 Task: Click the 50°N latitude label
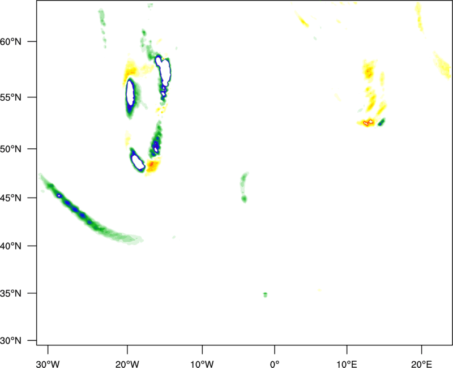point(11,149)
